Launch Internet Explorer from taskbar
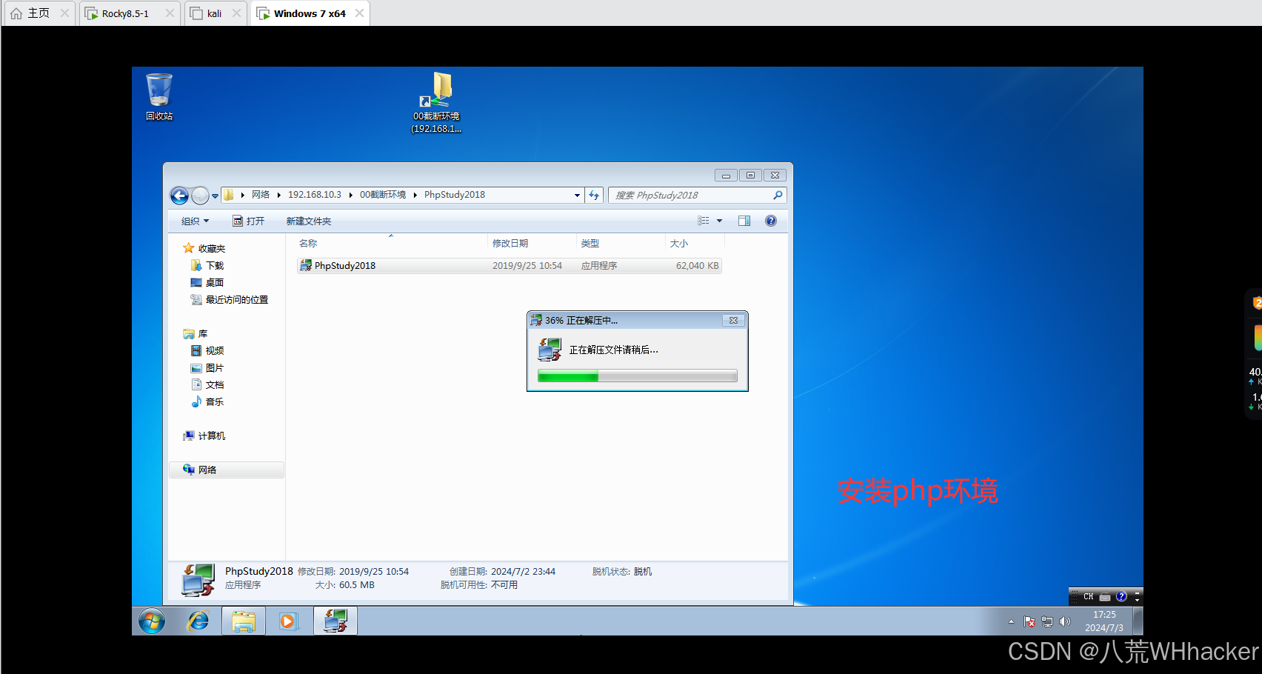1262x674 pixels. (198, 621)
